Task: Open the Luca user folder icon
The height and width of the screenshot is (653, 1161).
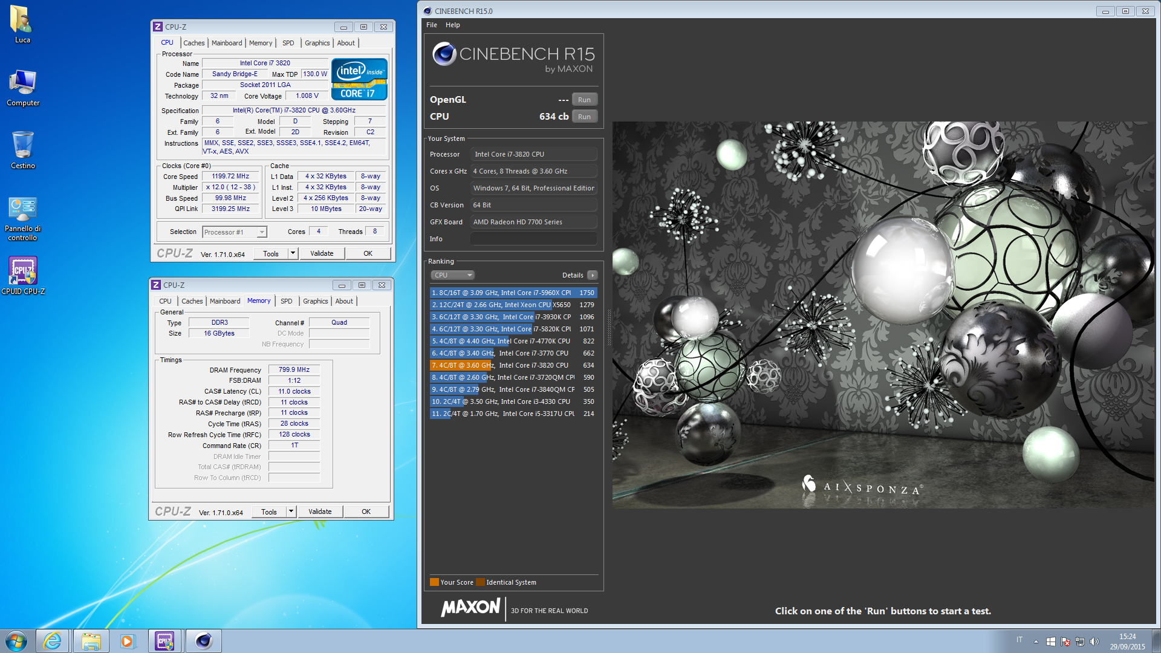Action: click(x=22, y=25)
